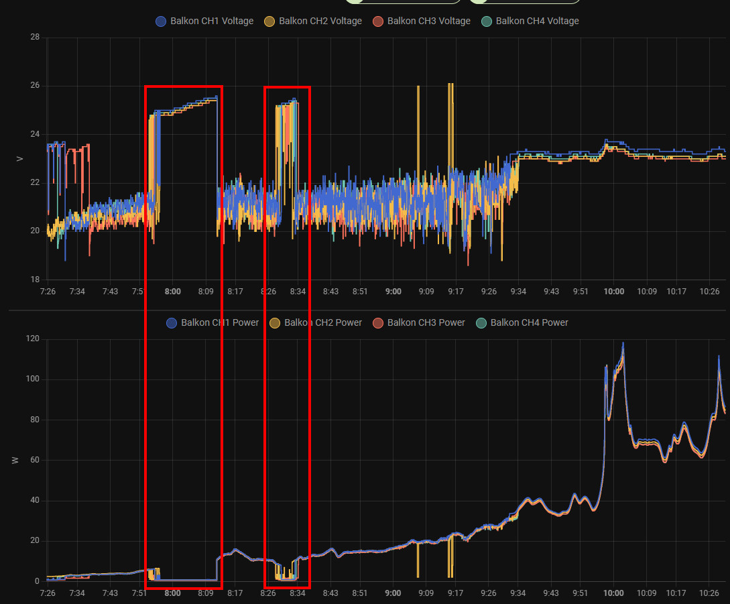
Task: Toggle Balkon CH2 Power series color dot
Action: coord(275,323)
